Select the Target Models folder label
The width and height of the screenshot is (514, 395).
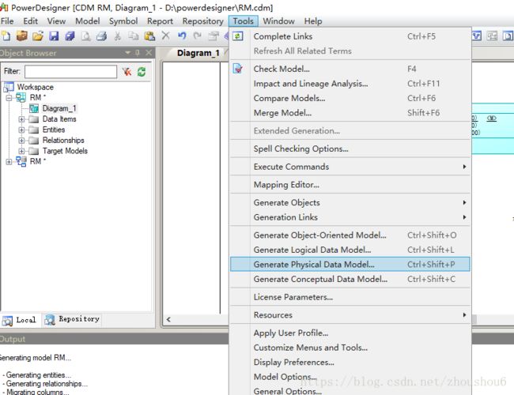65,151
